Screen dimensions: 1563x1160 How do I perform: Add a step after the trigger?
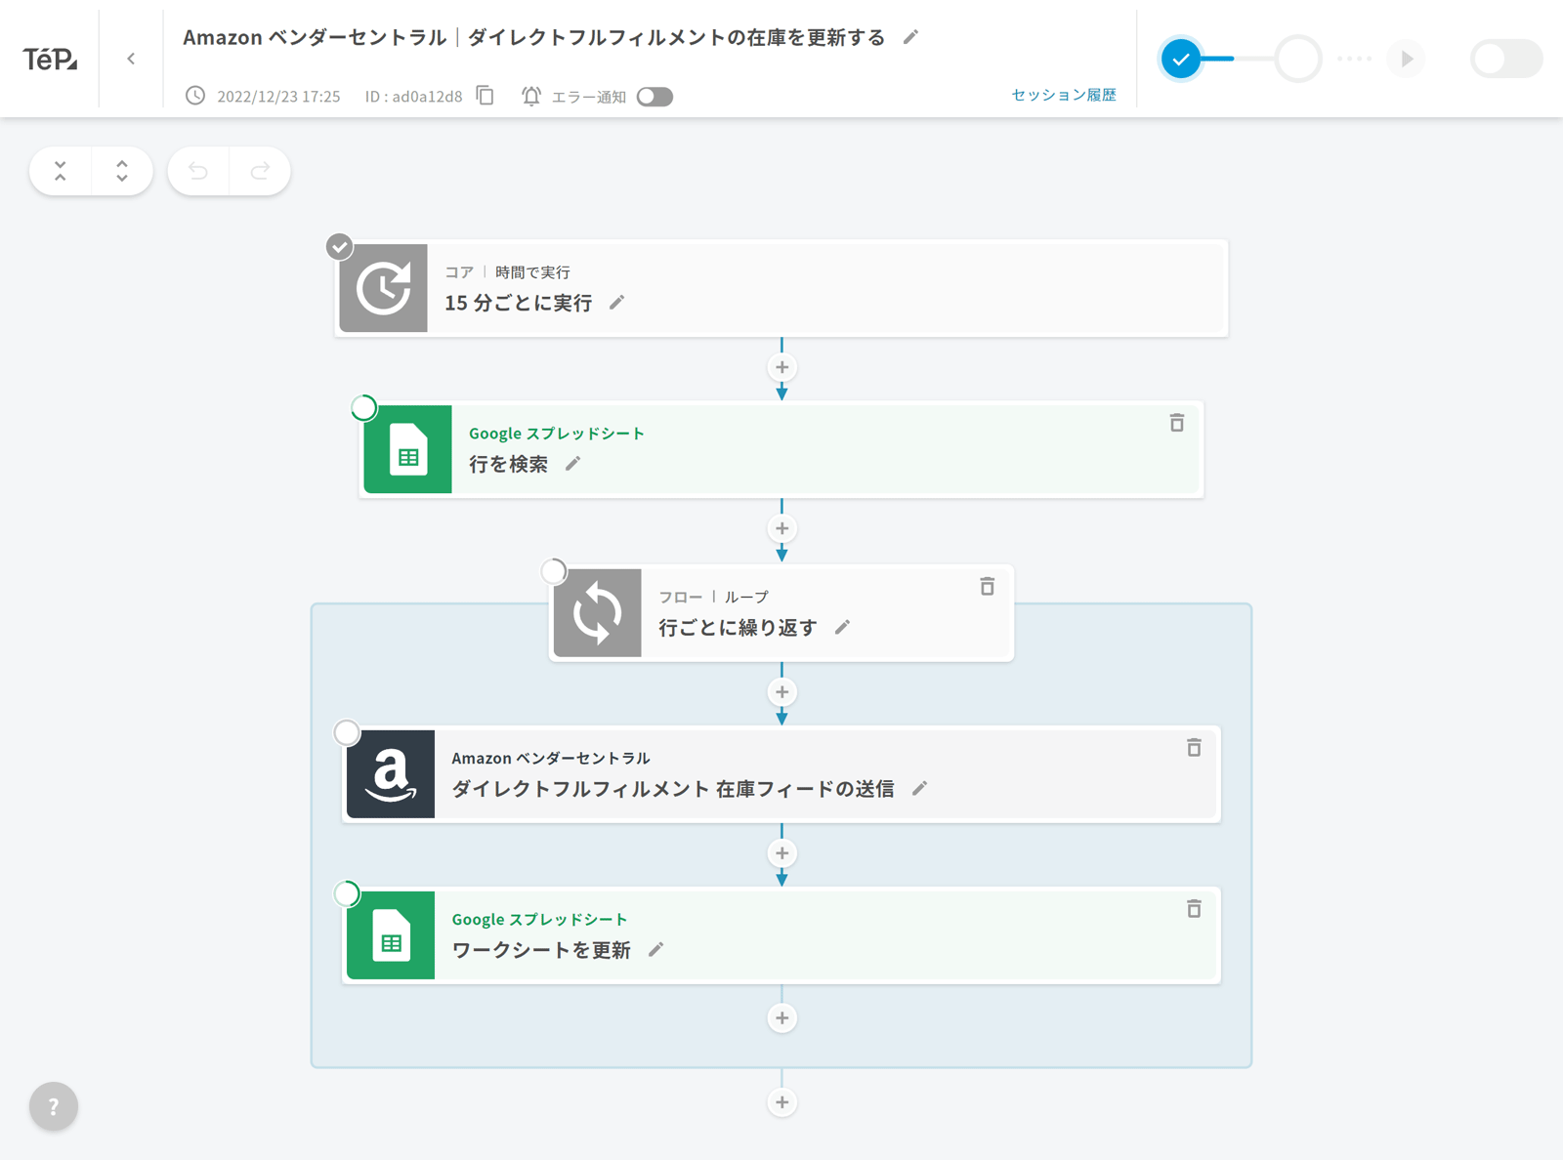781,367
